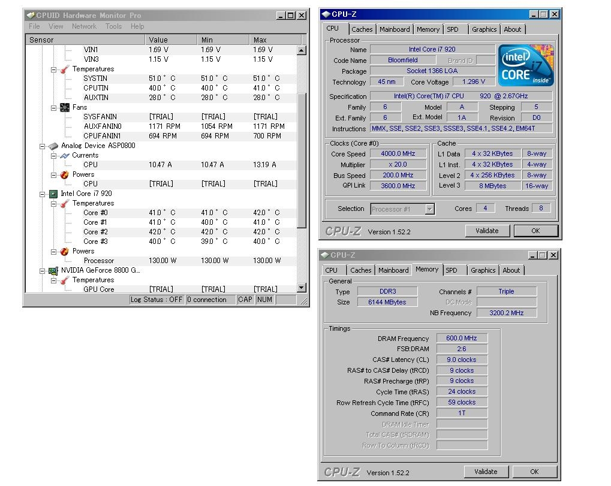Switch to Caches tab in upper CPU-Z
Viewport: 611px width, 486px height.
coord(362,29)
